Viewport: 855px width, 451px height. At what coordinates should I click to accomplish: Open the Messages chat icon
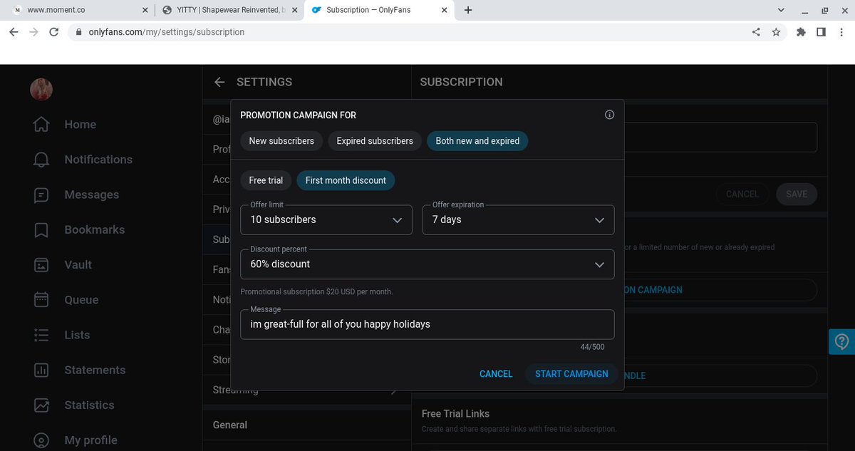pos(41,195)
